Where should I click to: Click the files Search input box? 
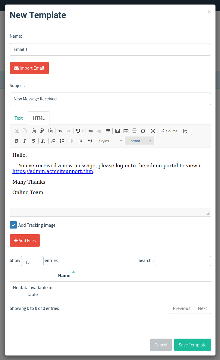[x=183, y=261]
